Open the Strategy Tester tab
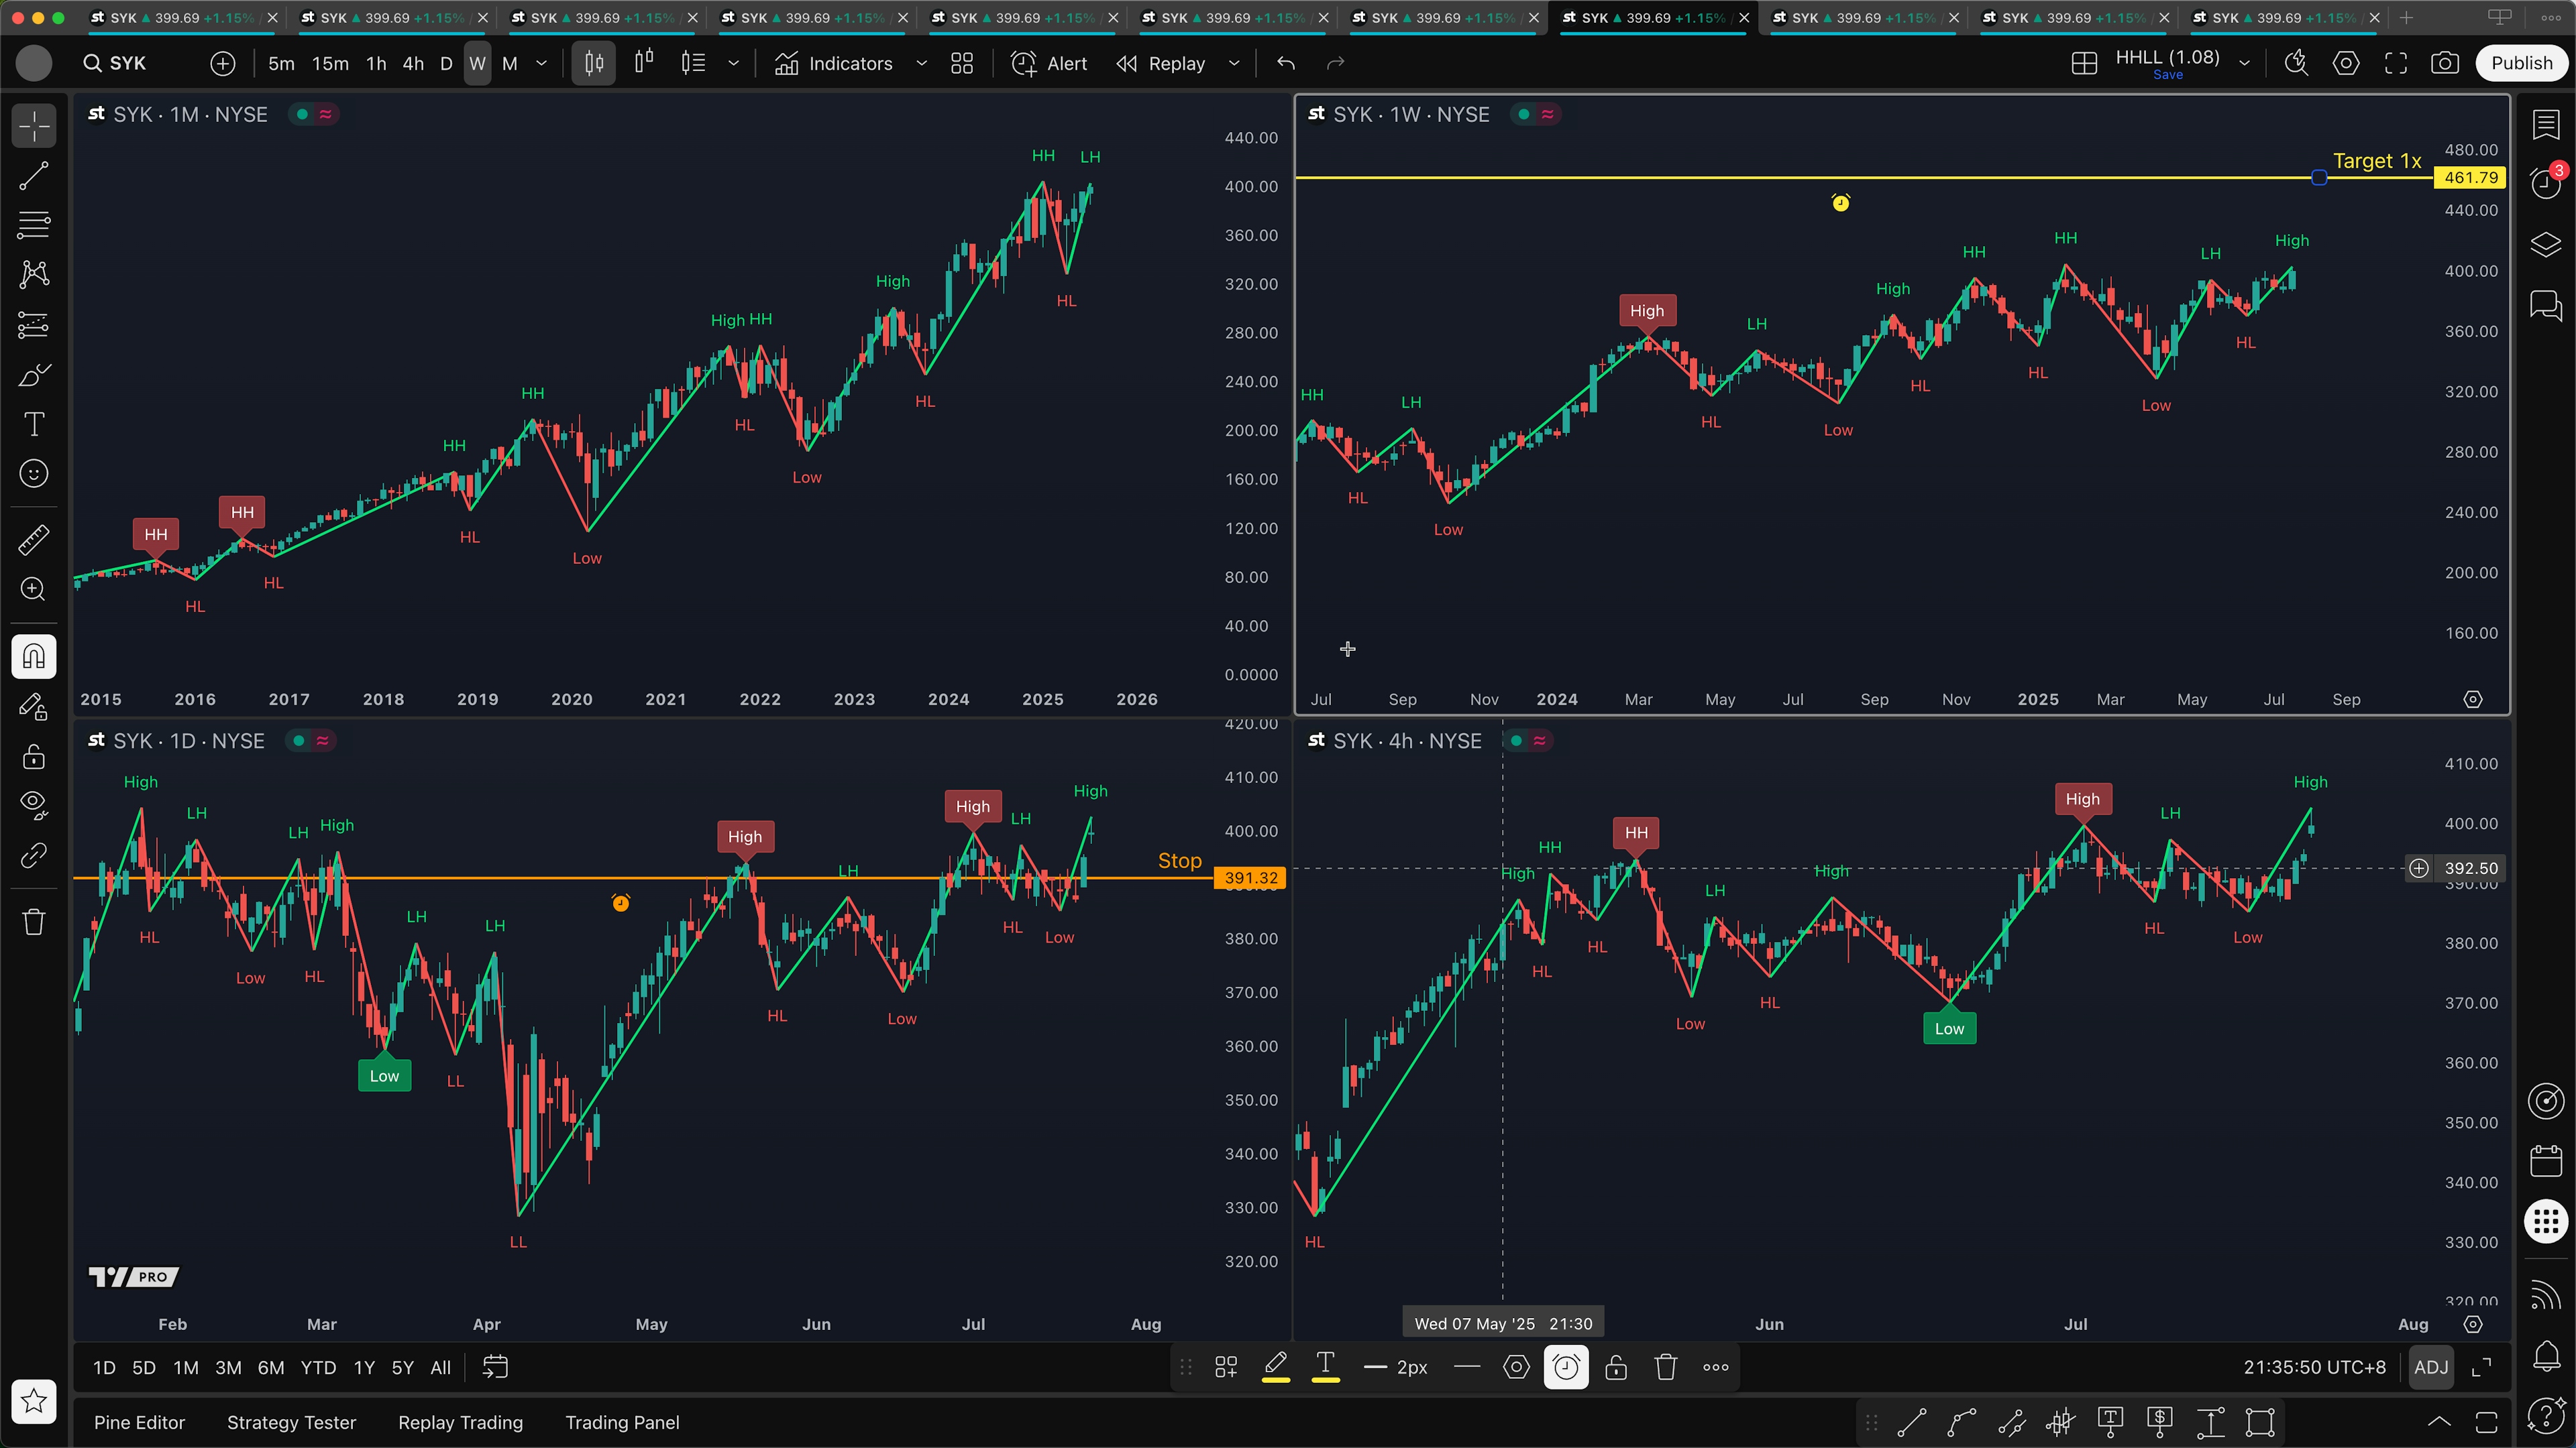This screenshot has width=2576, height=1448. [x=291, y=1422]
